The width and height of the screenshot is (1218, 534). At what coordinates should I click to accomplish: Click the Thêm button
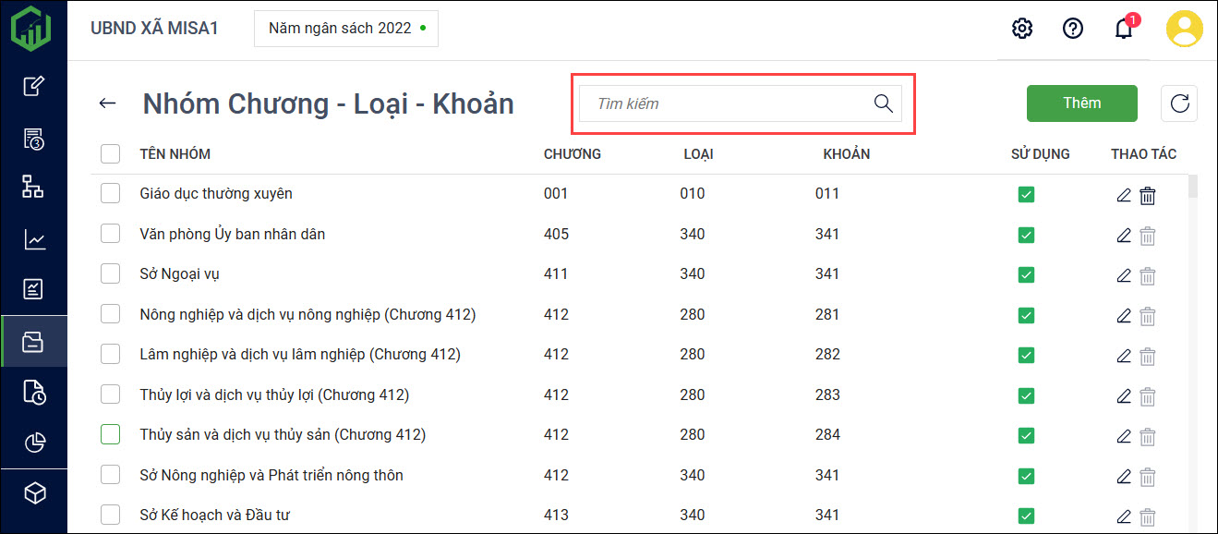pyautogui.click(x=1081, y=103)
